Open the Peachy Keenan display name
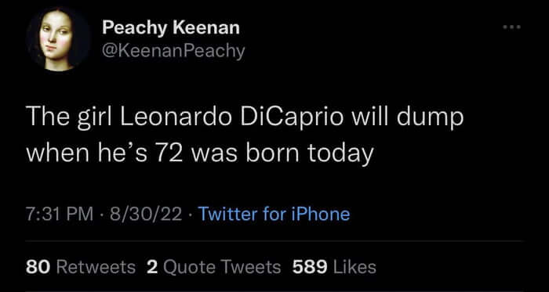 coord(171,28)
